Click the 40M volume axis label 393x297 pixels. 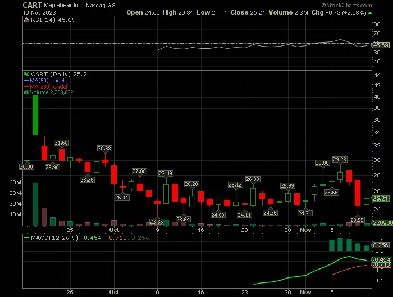pyautogui.click(x=15, y=183)
